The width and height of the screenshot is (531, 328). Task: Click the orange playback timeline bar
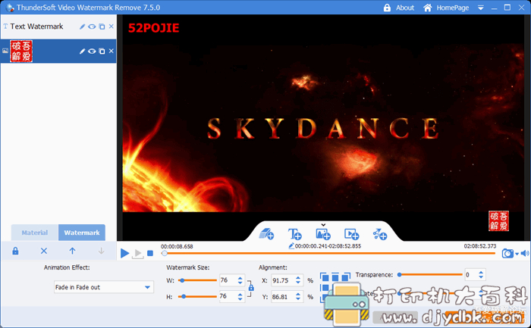coord(329,253)
